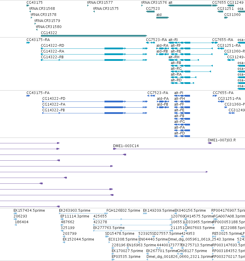Select transcript ald-RB label
The width and height of the screenshot is (245, 261).
click(162, 51)
